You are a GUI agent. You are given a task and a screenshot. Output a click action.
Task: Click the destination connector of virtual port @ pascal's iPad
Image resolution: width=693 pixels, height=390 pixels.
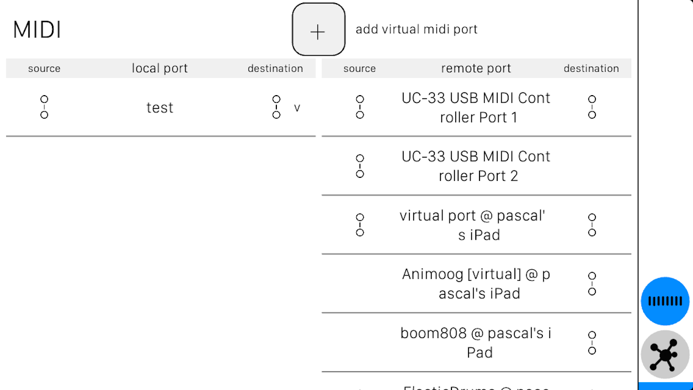coord(592,224)
